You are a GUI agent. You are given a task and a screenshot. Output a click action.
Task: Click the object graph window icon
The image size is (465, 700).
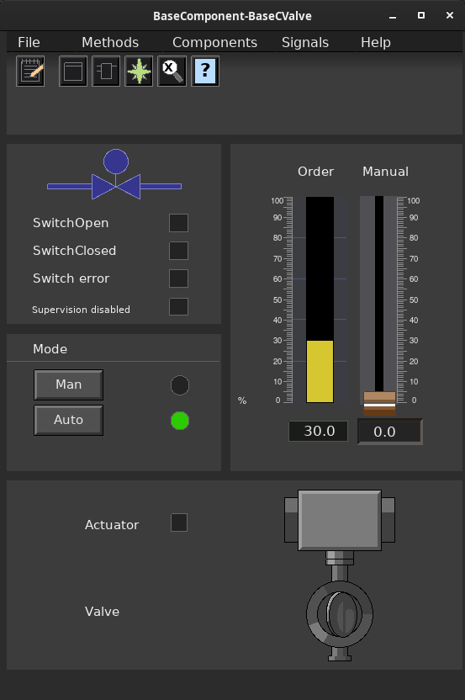click(73, 71)
